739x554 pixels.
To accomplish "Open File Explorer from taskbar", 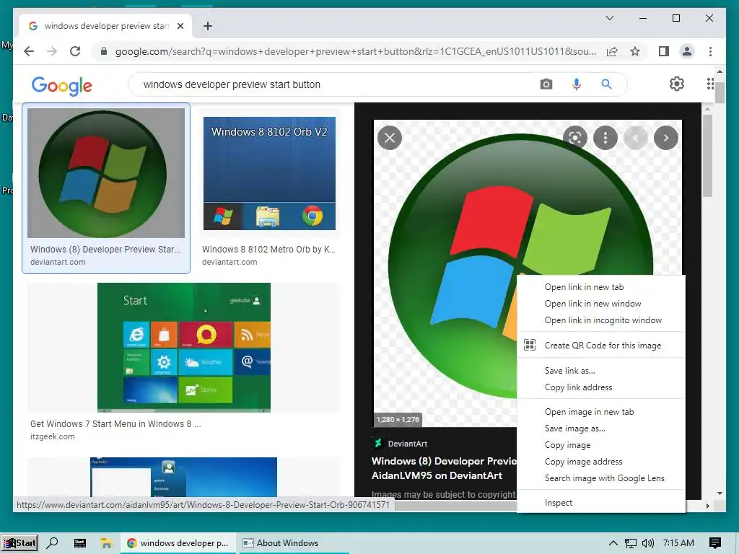I will click(106, 543).
